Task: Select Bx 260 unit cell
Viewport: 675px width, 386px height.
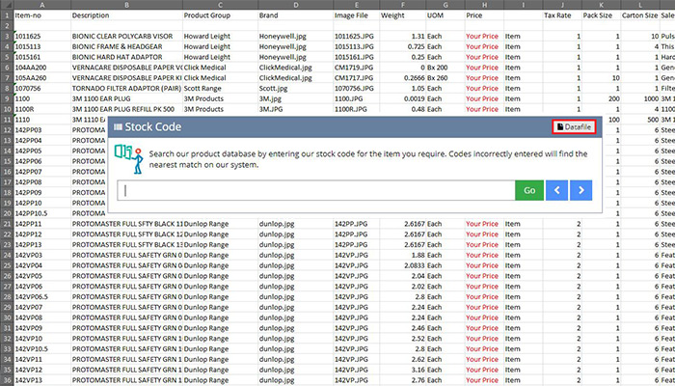Action: (x=445, y=78)
